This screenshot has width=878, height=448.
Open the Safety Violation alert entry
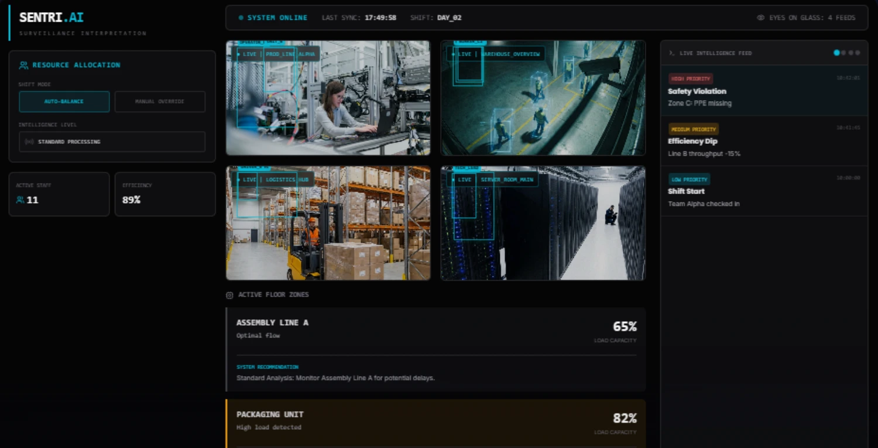pos(763,91)
